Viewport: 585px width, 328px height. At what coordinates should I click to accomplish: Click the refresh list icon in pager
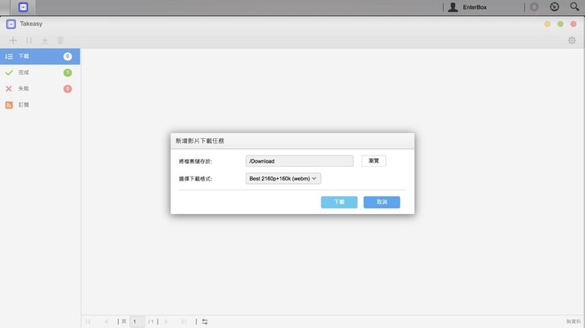tap(205, 322)
